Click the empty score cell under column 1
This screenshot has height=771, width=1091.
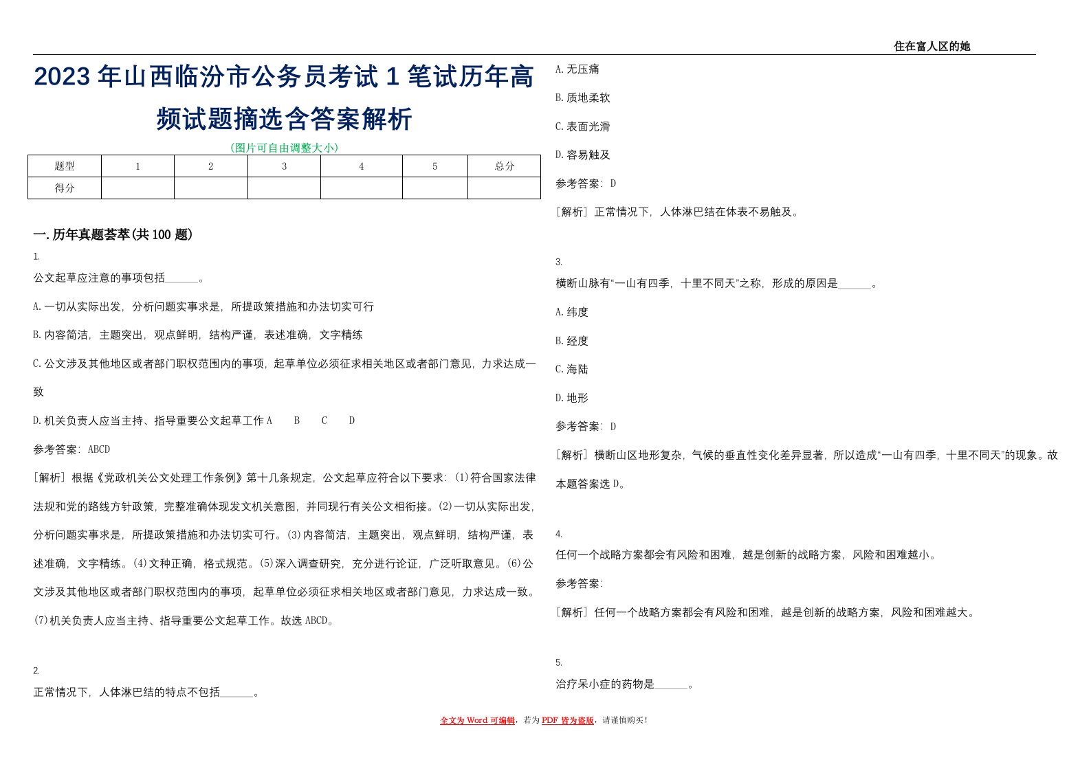tap(137, 188)
